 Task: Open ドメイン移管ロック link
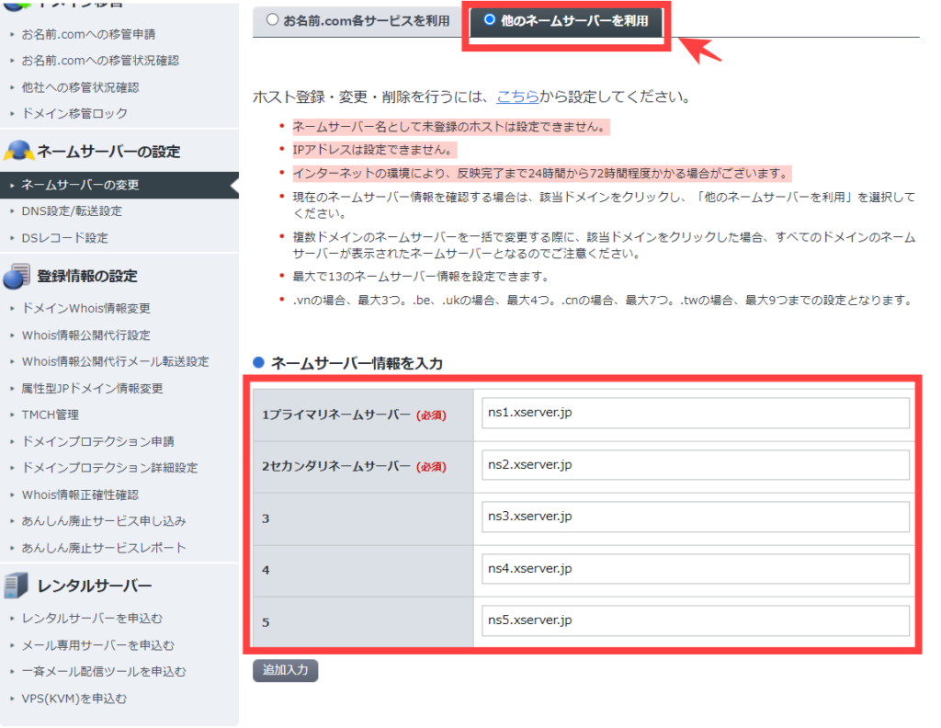coord(74,113)
